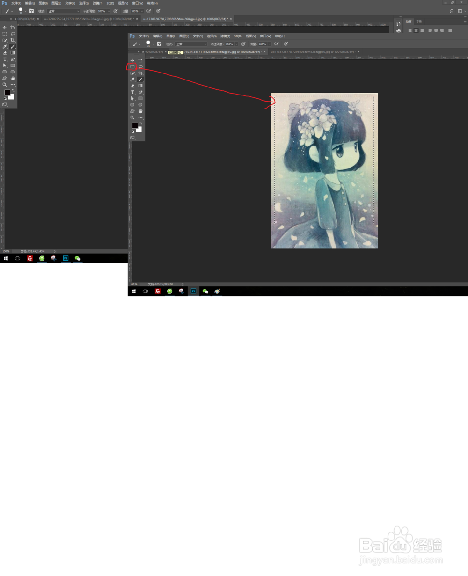
Task: Toggle brush settings panel in back window
Action: tap(31, 11)
